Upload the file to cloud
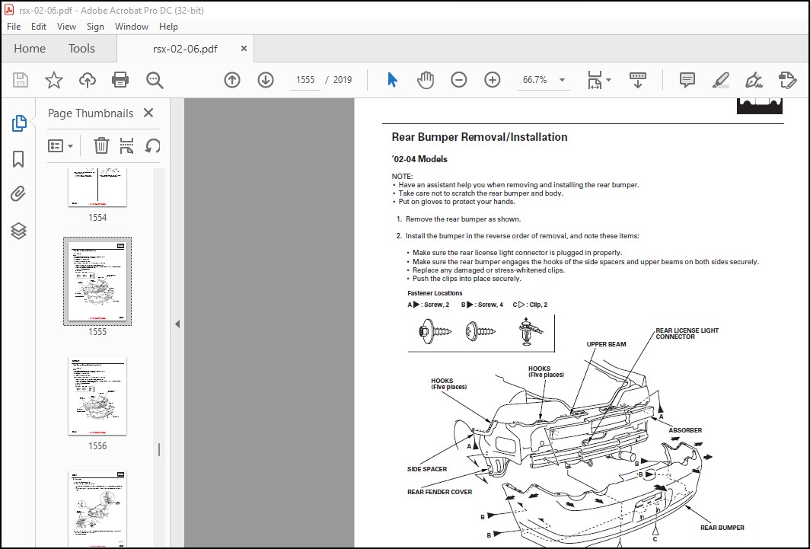This screenshot has width=810, height=549. (88, 80)
